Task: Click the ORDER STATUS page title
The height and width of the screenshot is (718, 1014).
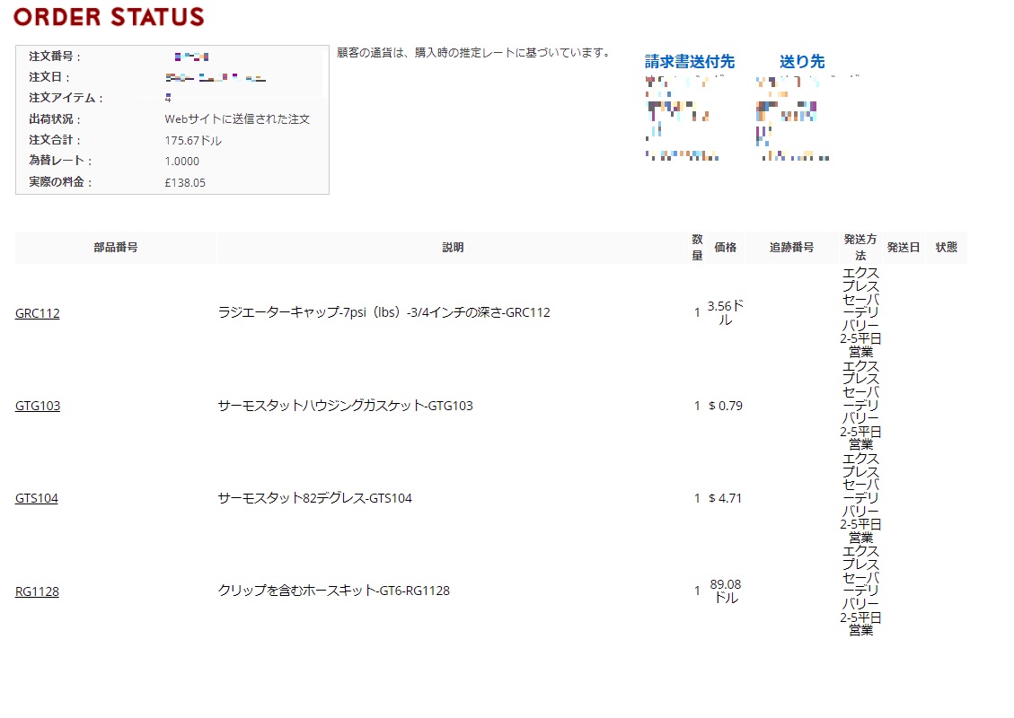Action: (x=109, y=17)
